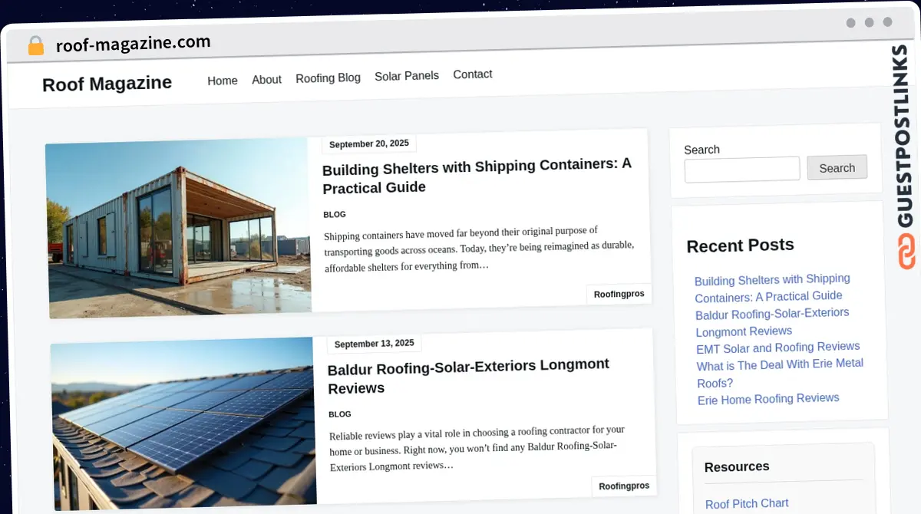Open recent post What is The Deal With Erie Metal Roofs
Screen dimensions: 921x514
pyautogui.click(x=780, y=373)
